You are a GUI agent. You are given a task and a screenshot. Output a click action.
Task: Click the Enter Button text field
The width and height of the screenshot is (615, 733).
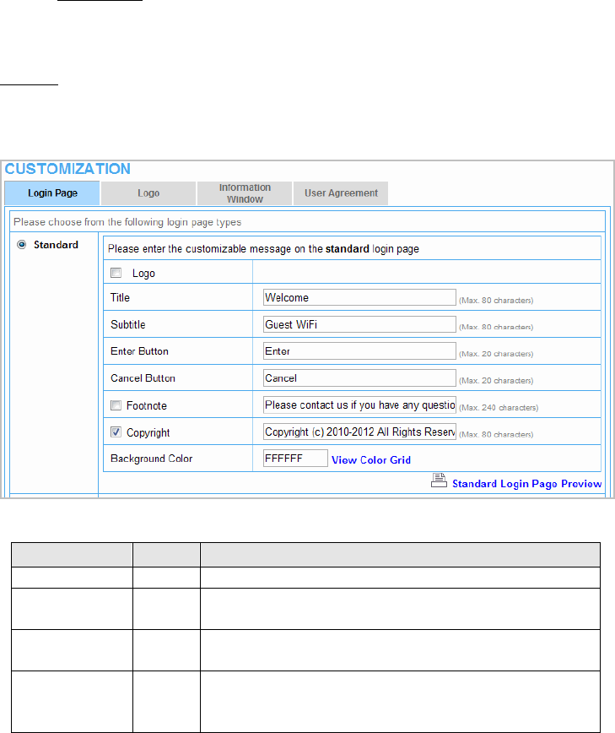tap(359, 351)
